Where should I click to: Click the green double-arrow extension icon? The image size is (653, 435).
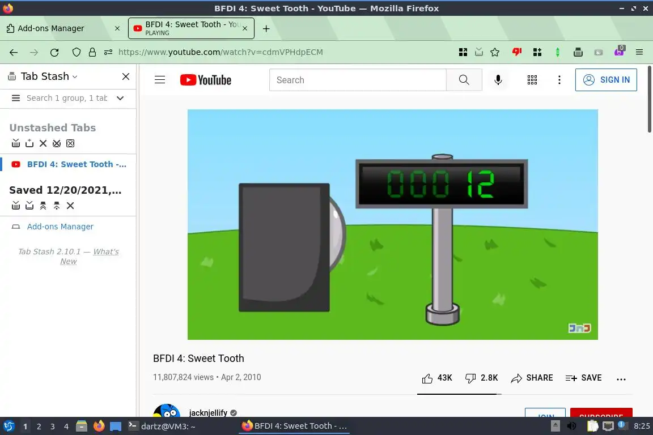point(558,52)
